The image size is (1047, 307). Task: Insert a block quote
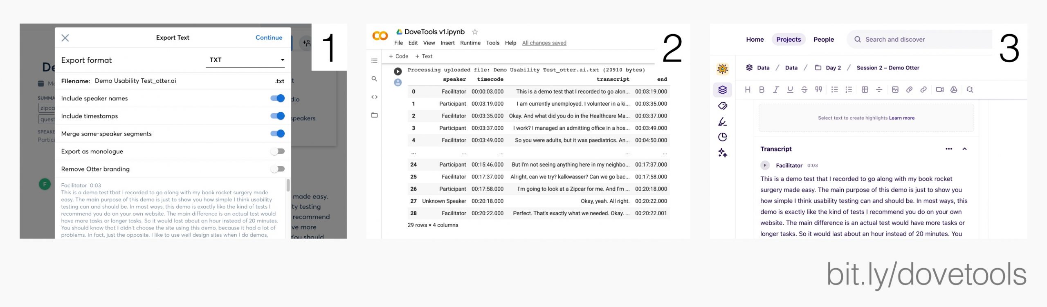click(x=818, y=90)
